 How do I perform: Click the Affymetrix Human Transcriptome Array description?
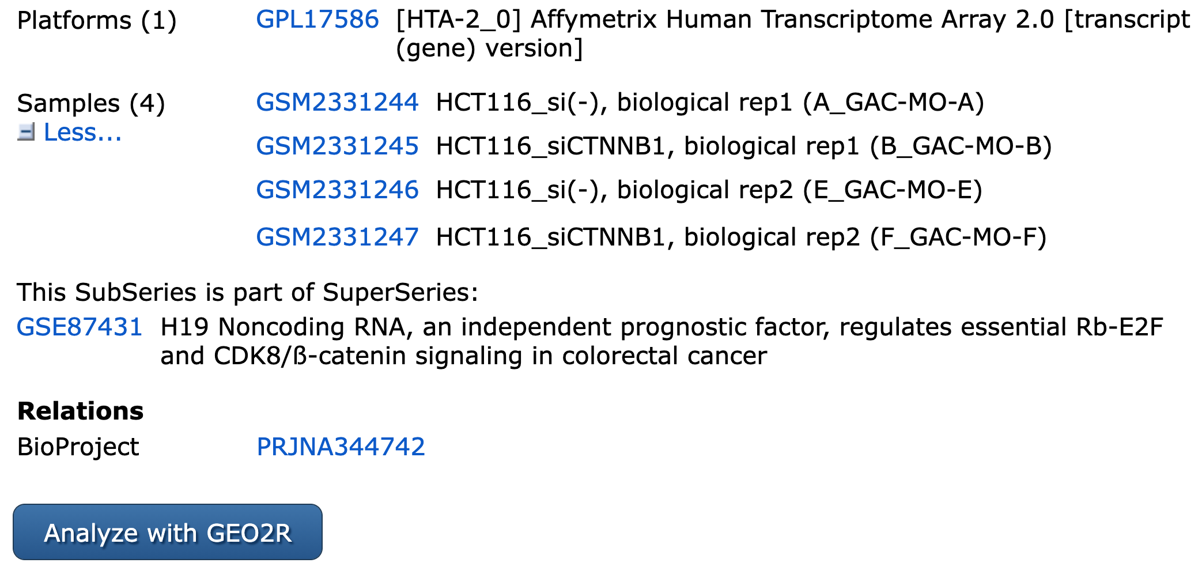click(x=792, y=33)
